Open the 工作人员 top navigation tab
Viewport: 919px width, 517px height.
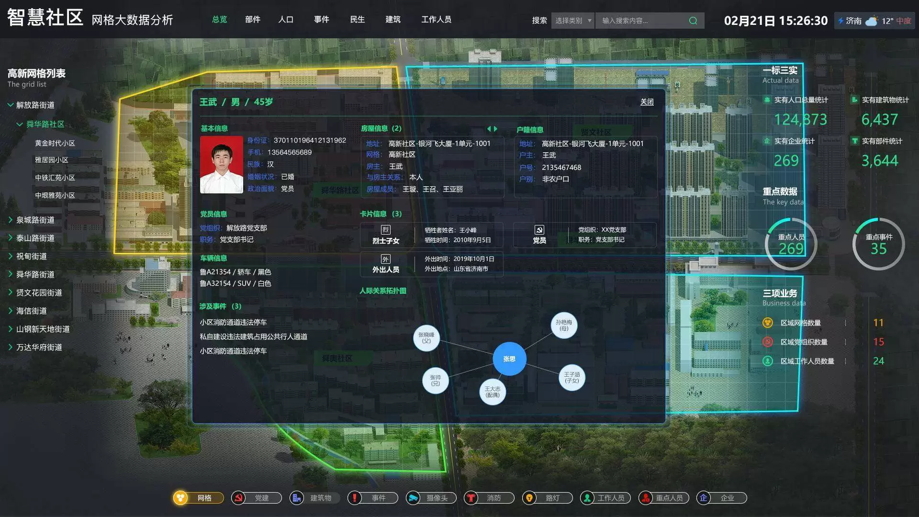click(436, 20)
